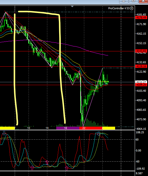Click the ProController-V33 sad face icon

[132, 8]
